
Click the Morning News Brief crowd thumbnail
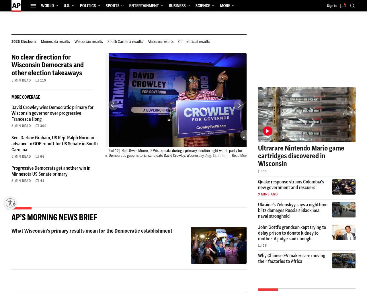pyautogui.click(x=219, y=246)
